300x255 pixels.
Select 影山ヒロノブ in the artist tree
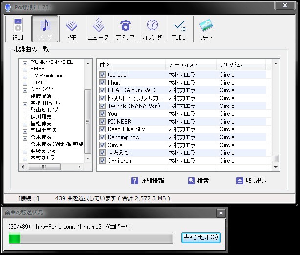(x=44, y=110)
